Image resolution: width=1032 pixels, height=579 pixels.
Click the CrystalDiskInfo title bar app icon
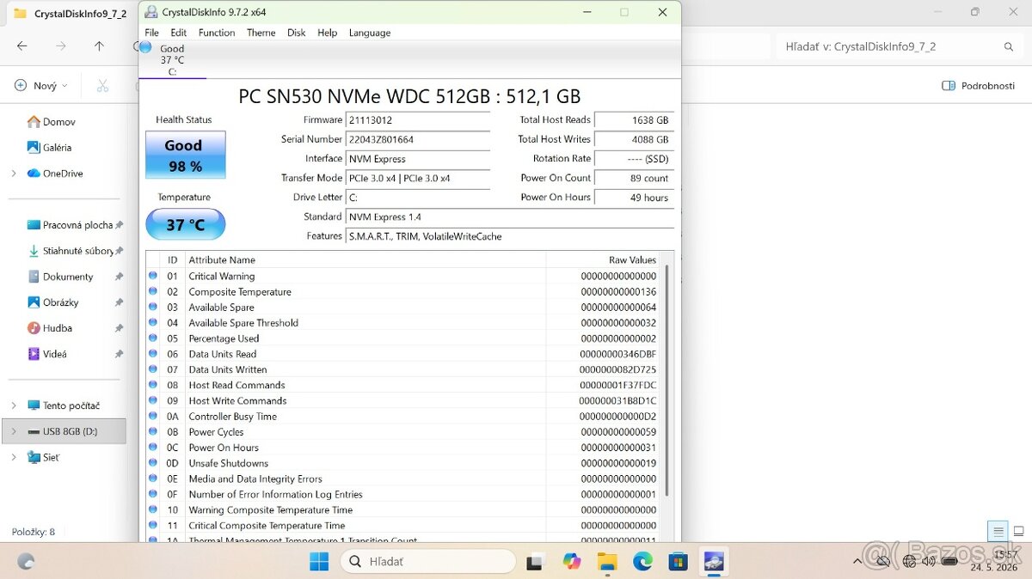click(x=151, y=12)
